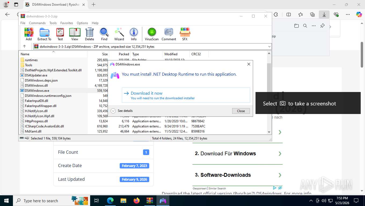Pin the downloads panel

tap(322, 26)
